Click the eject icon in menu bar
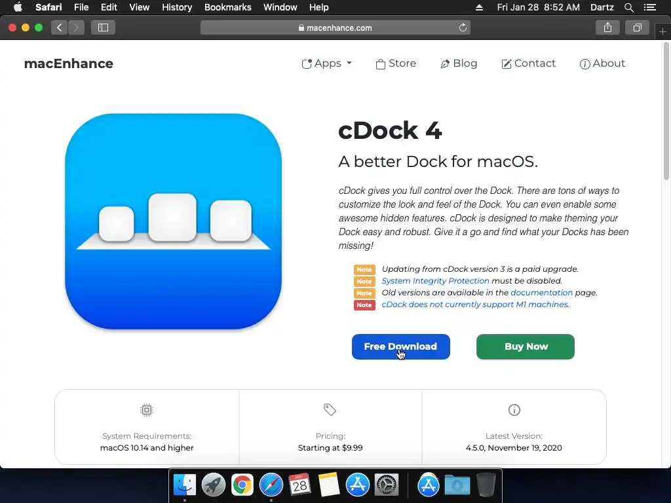The width and height of the screenshot is (671, 503). pos(479,7)
